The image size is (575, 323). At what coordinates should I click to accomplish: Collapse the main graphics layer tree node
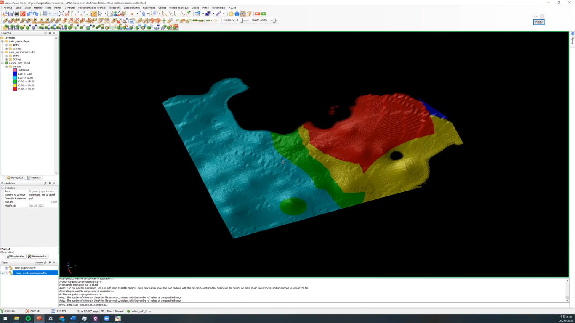(3, 41)
